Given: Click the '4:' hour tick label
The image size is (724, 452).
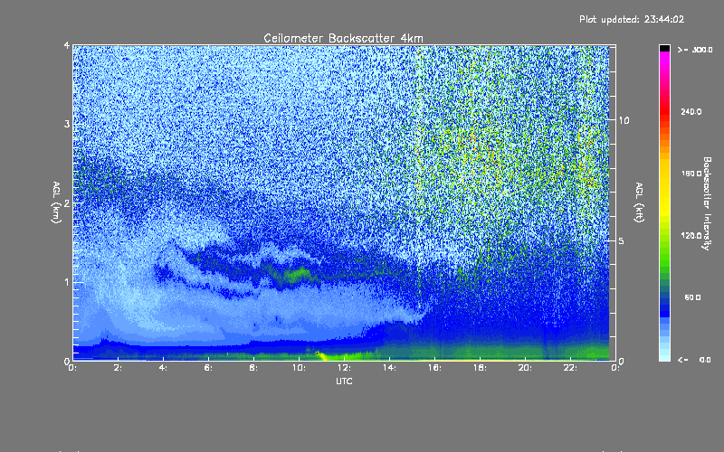Looking at the screenshot, I should tap(163, 368).
